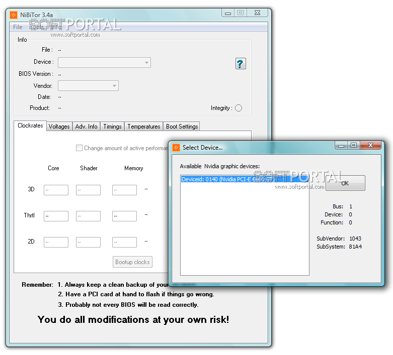
Task: Click the 3D Memory clock field
Action: [124, 190]
